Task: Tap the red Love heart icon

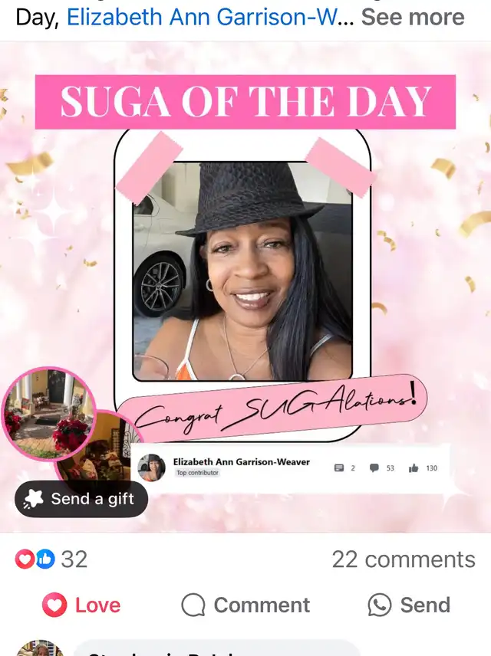Action: (54, 605)
